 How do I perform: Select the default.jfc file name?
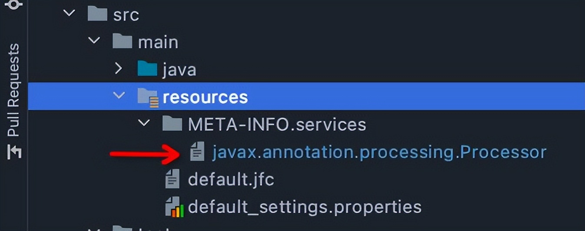point(231,179)
